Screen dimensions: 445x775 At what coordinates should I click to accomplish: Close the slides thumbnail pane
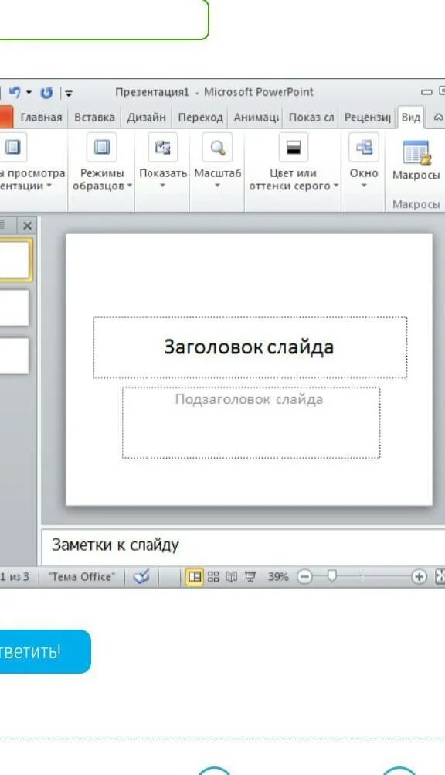(27, 227)
